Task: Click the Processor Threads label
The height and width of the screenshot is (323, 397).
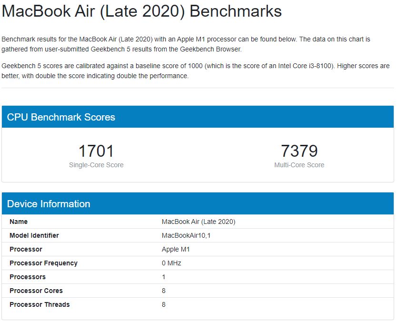Action: pyautogui.click(x=40, y=304)
